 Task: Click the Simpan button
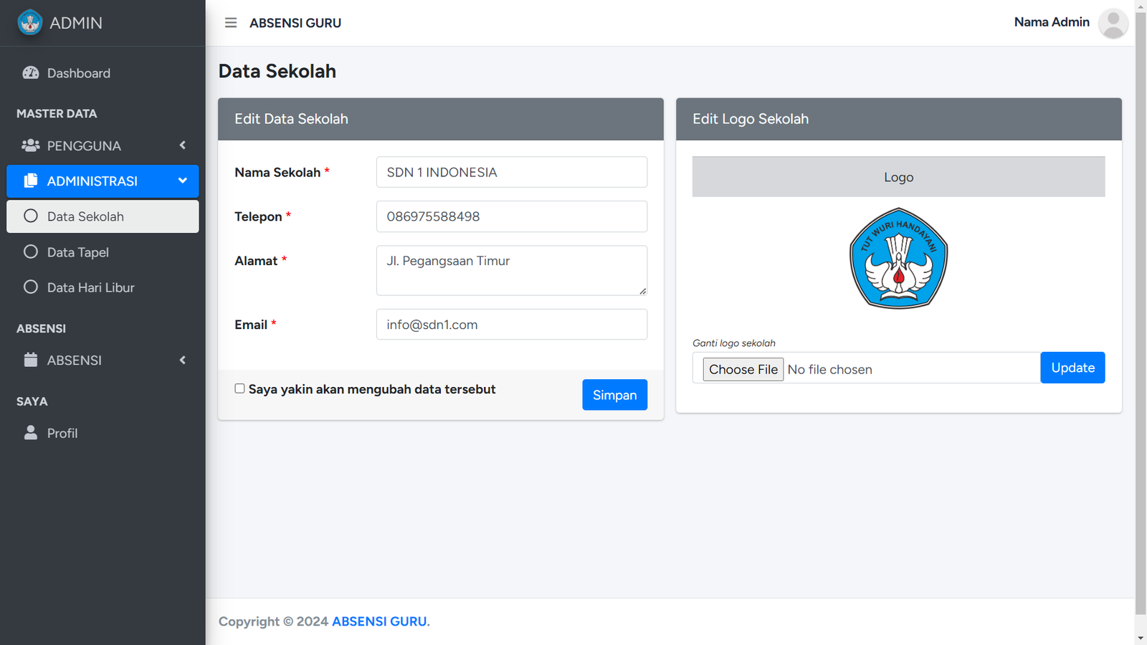(614, 395)
